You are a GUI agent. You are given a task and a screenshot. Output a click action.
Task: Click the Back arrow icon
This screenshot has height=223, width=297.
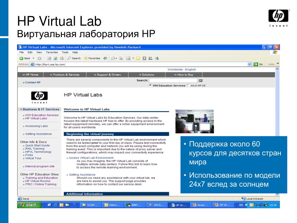coord(21,58)
